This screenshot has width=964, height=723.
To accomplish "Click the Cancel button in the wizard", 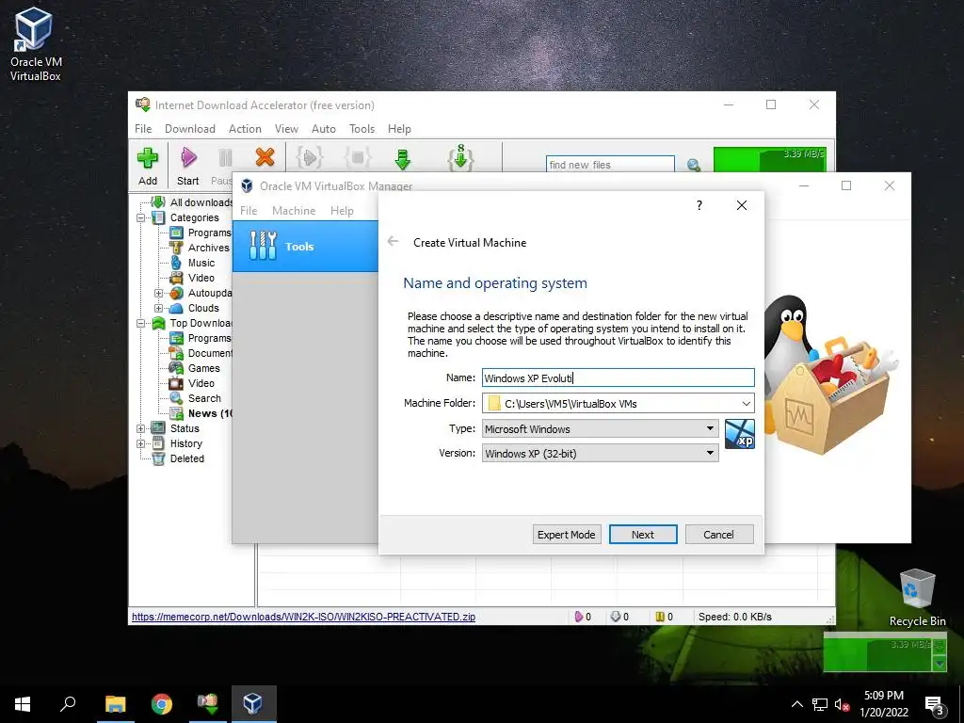I will coord(718,535).
